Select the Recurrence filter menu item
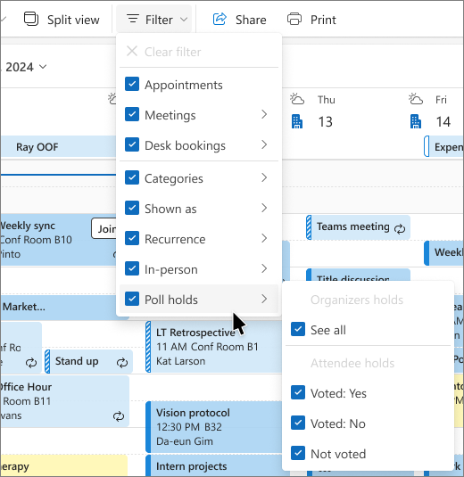 pyautogui.click(x=199, y=239)
